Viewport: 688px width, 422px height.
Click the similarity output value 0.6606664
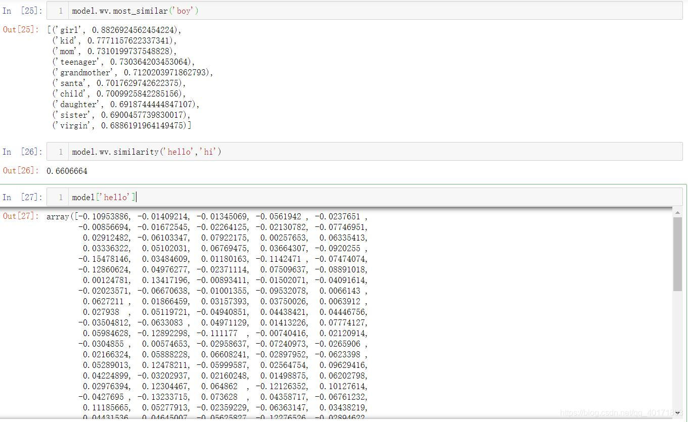click(67, 171)
